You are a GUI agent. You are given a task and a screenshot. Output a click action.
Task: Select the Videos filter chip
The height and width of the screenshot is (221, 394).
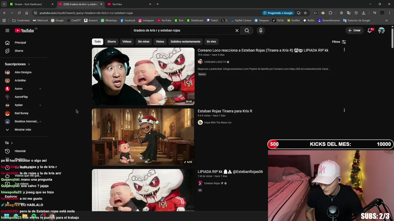coord(127,41)
